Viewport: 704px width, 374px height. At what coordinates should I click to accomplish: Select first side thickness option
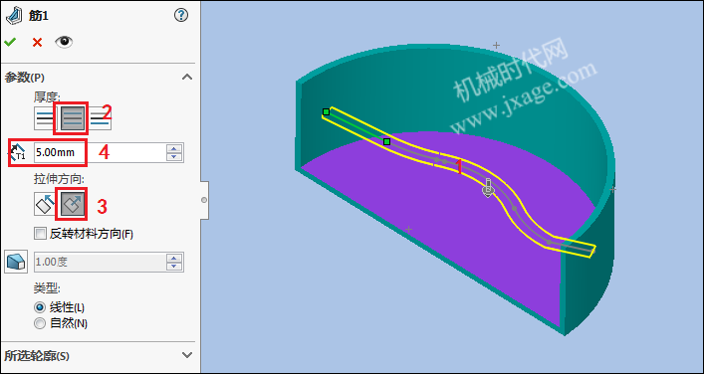pyautogui.click(x=44, y=118)
